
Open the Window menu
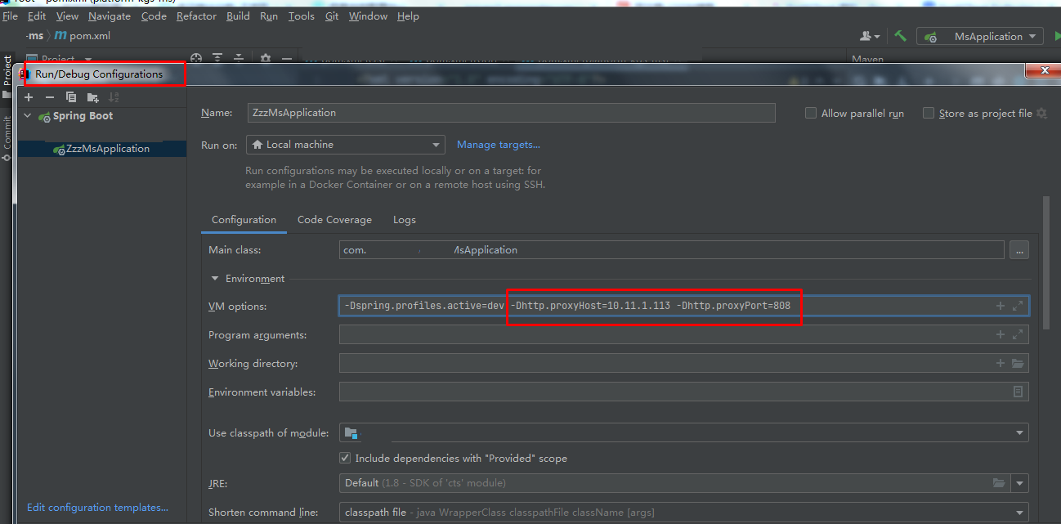click(x=368, y=16)
